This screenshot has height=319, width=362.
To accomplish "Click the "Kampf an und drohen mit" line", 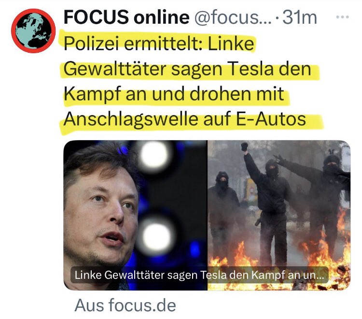I will 174,94.
